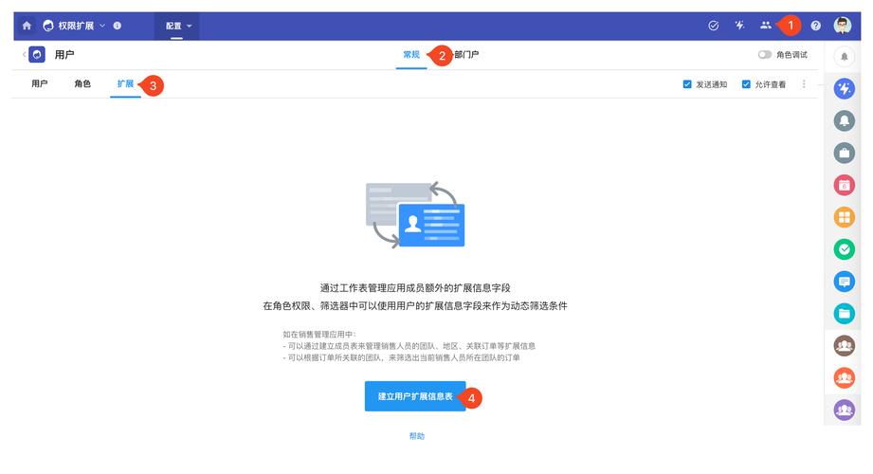The image size is (873, 474).
Task: Open the orange grid sidebar icon
Action: [844, 217]
